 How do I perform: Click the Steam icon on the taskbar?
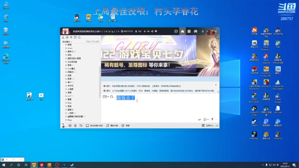click(72, 165)
